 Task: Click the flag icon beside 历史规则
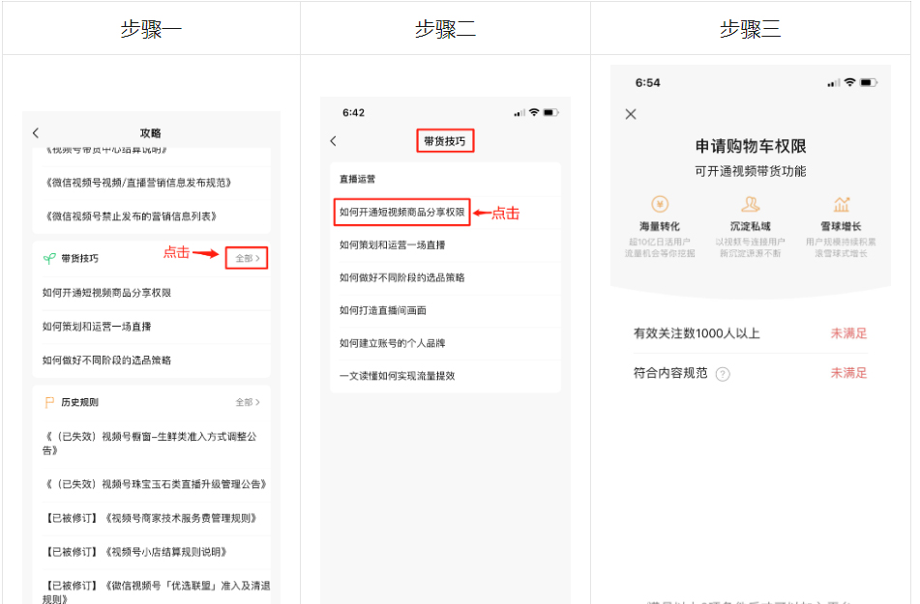(x=49, y=402)
